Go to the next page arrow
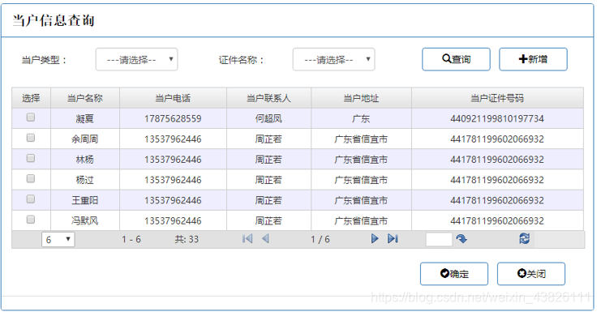Image resolution: width=597 pixels, height=312 pixels. pyautogui.click(x=375, y=238)
